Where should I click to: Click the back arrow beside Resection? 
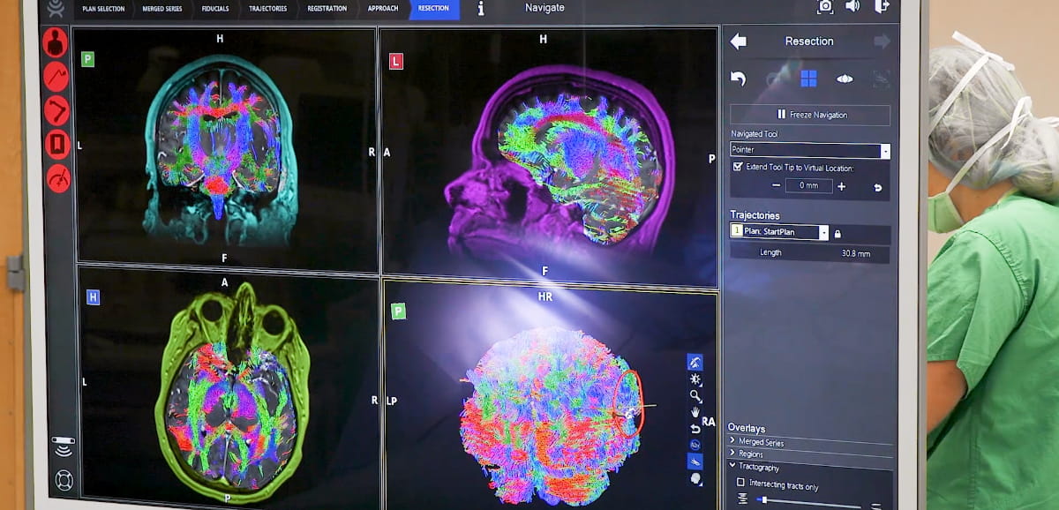pos(739,41)
